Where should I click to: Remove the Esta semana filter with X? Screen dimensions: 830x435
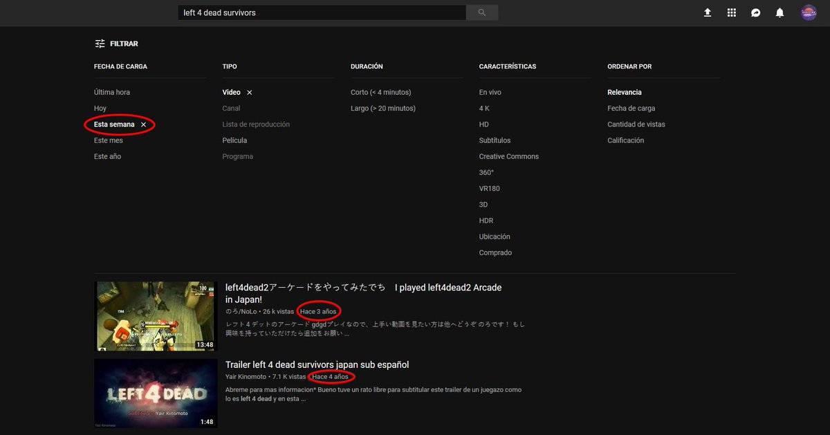coord(143,124)
